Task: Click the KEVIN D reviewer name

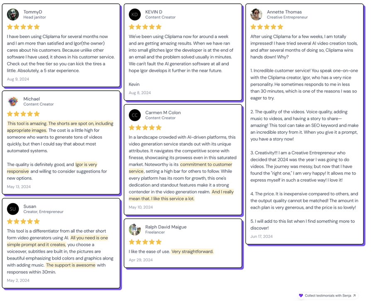Action: tap(154, 12)
